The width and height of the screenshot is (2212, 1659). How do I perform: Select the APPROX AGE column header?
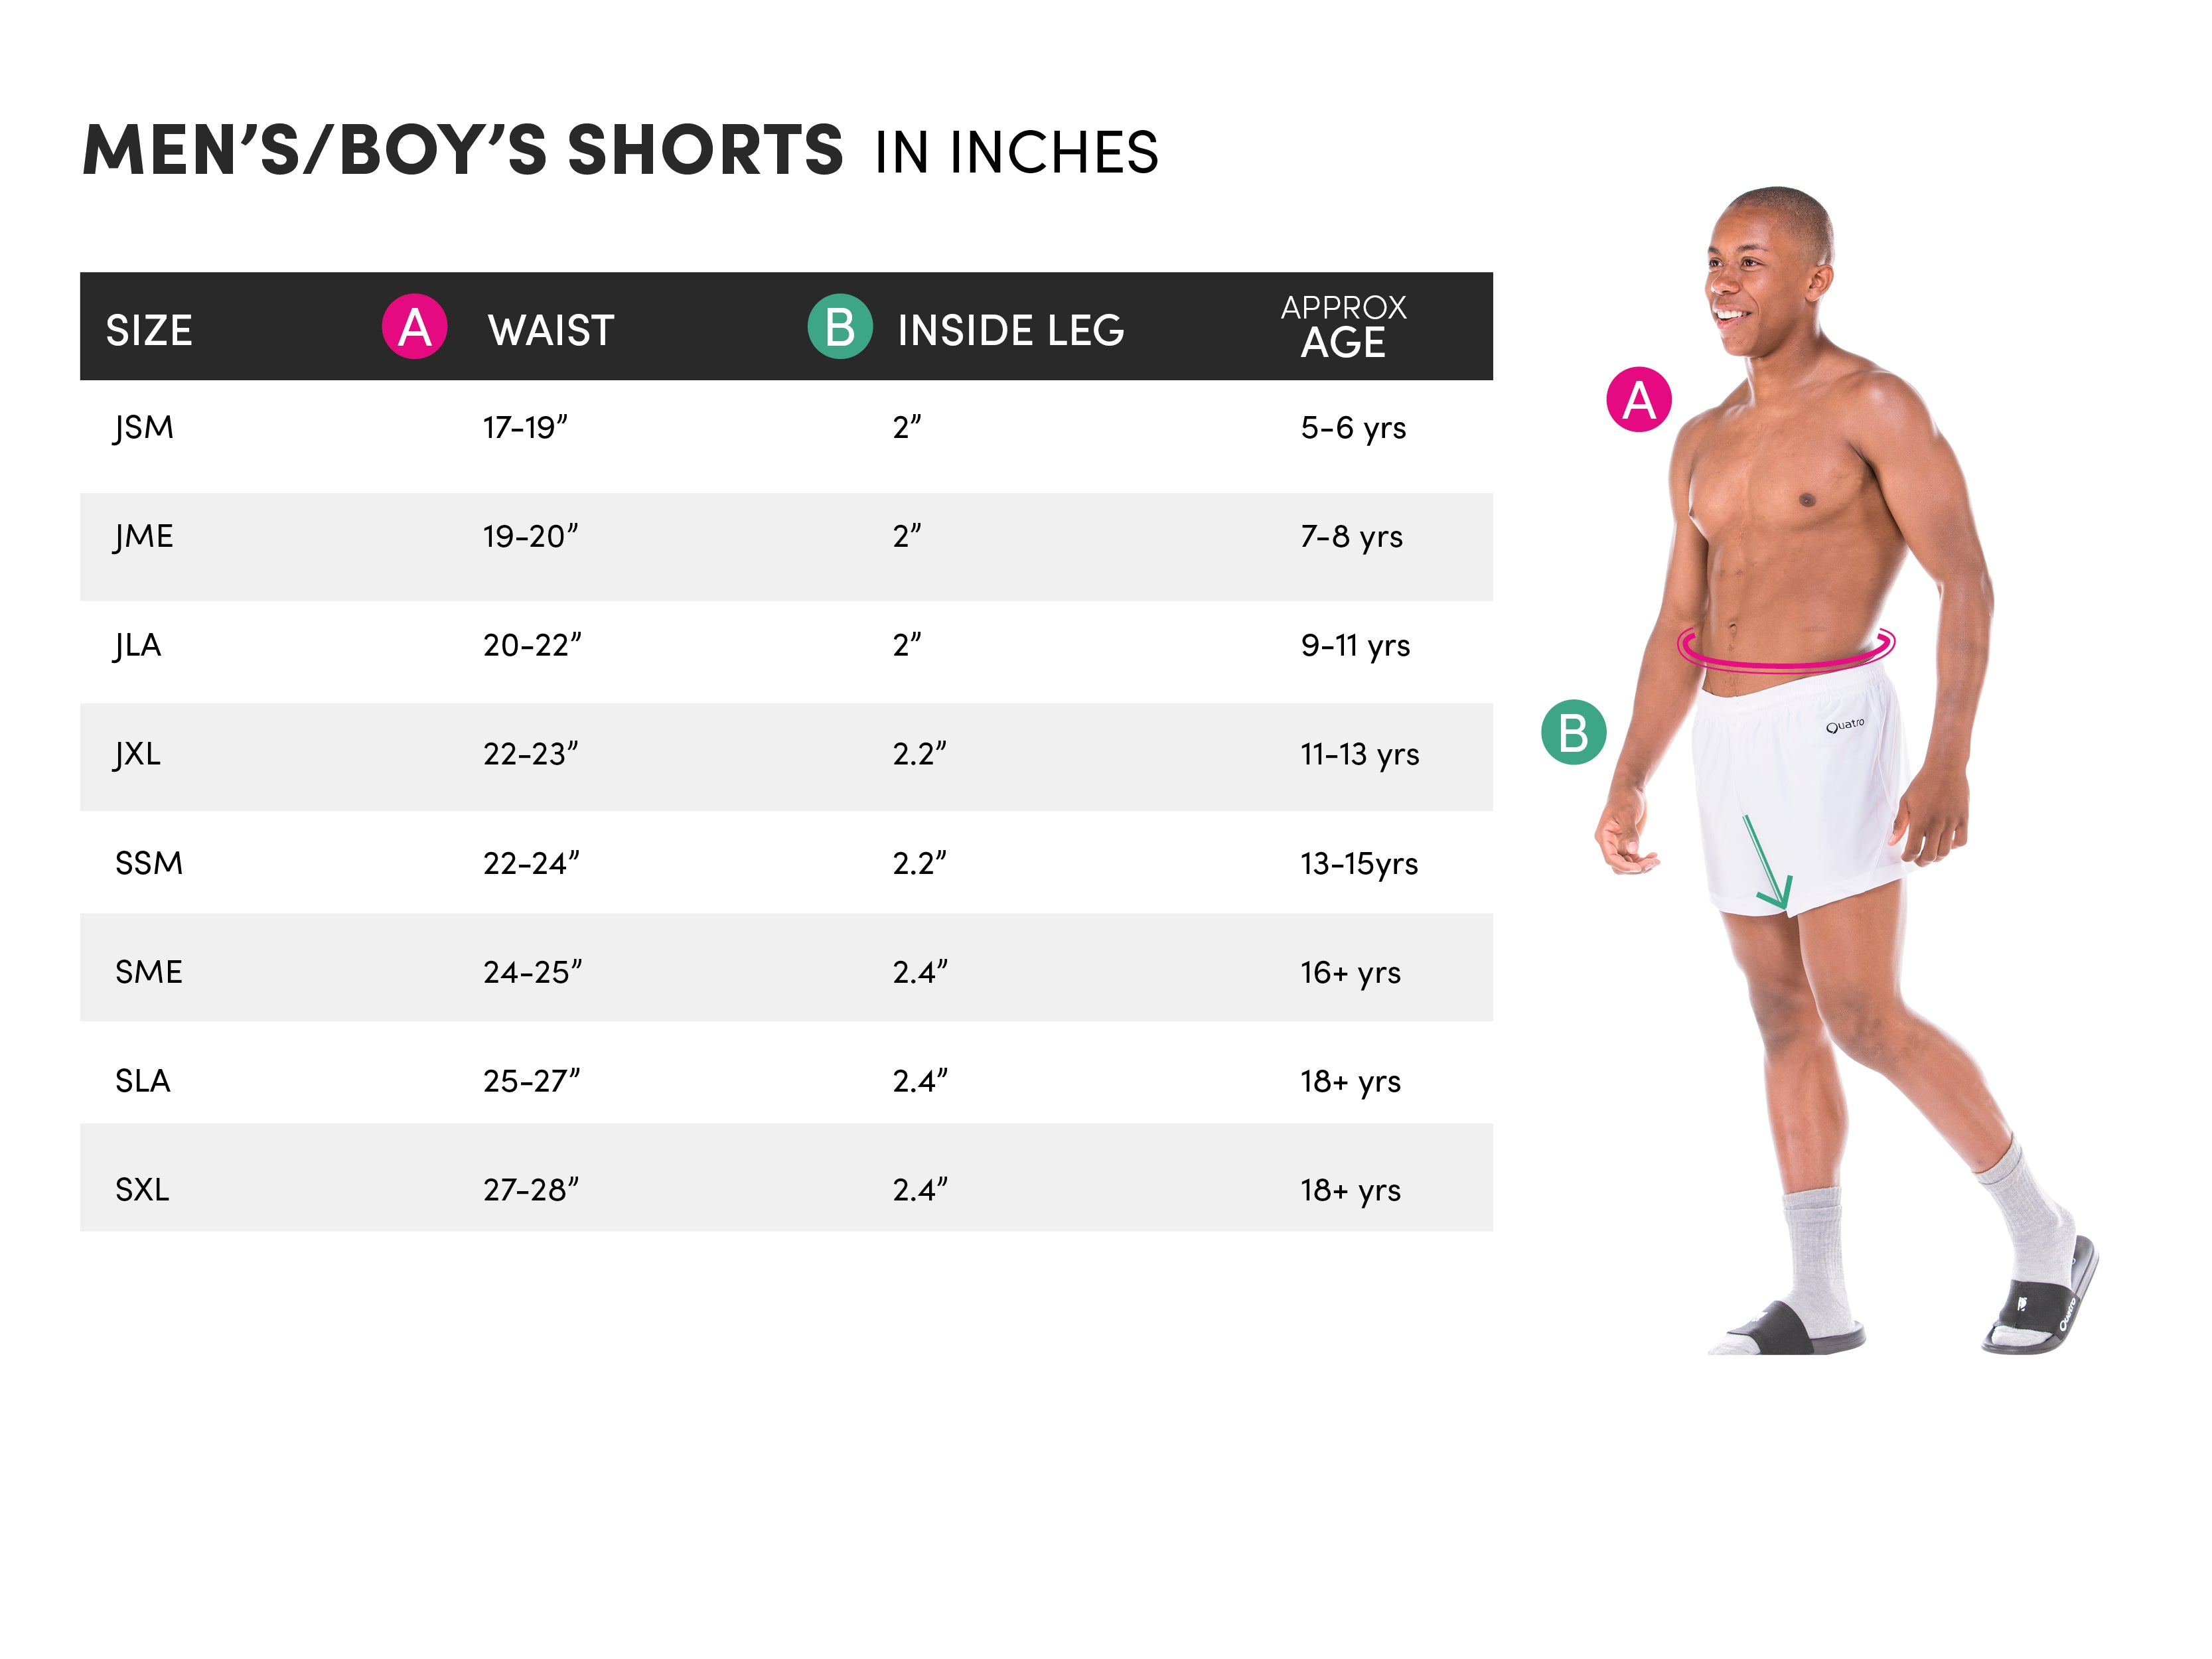1343,326
